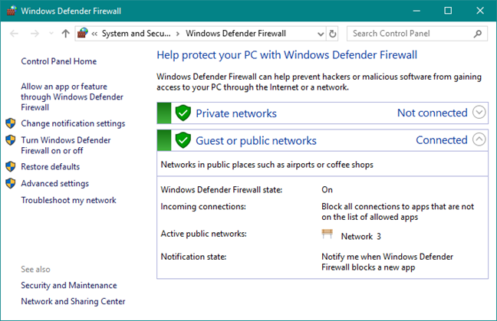Navigate up one level with up arrow
Viewport: 497px width, 321px height.
pyautogui.click(x=66, y=33)
